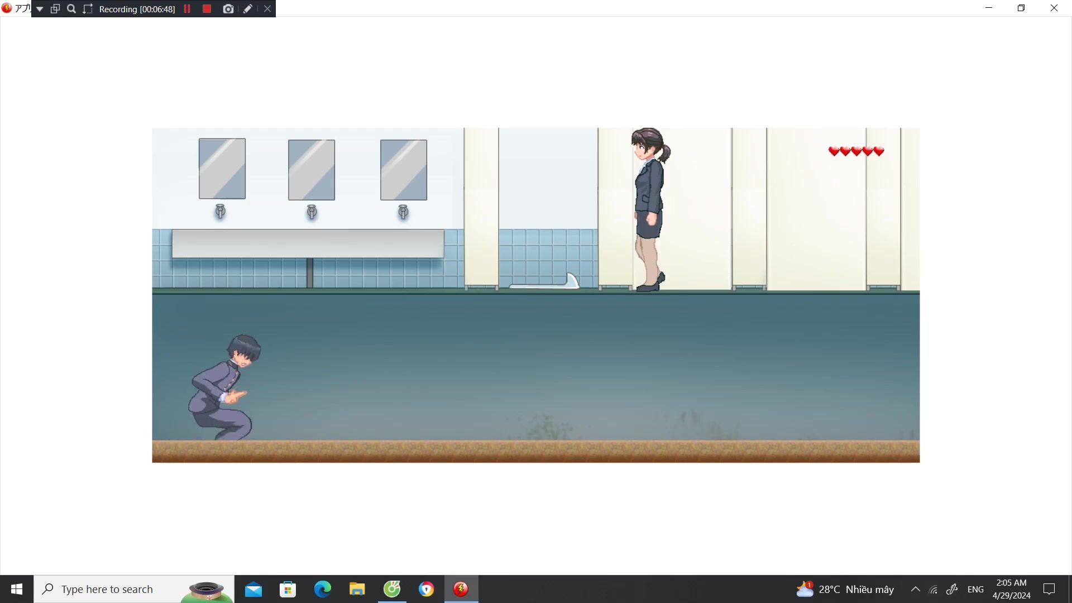The width and height of the screenshot is (1072, 603).
Task: Click the Wi-Fi network tray icon
Action: coord(933,589)
